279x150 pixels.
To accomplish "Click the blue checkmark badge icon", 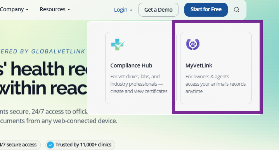I will (50, 145).
